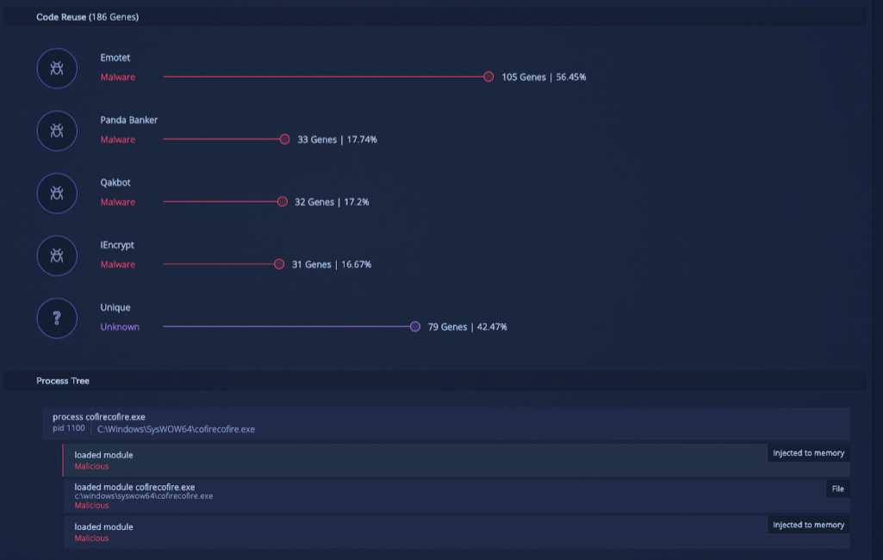Click the 105 Genes percentage text
The height and width of the screenshot is (560, 883).
click(x=543, y=77)
